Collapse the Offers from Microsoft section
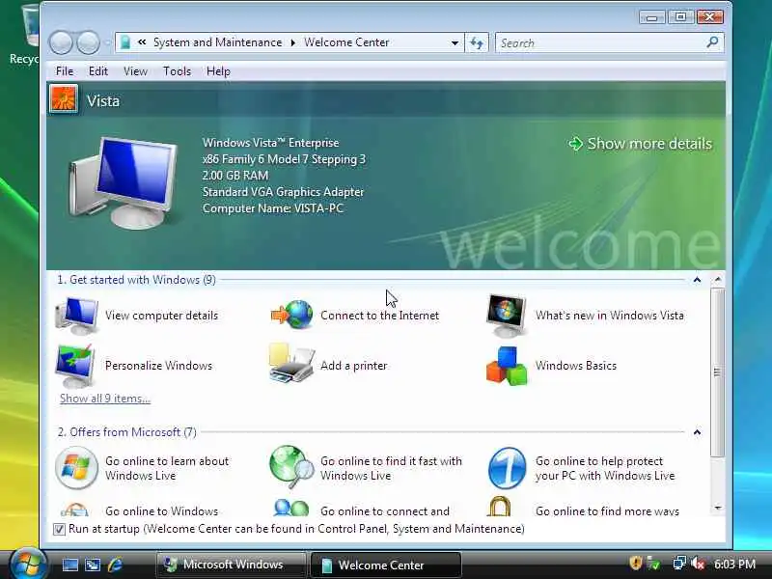 697,432
